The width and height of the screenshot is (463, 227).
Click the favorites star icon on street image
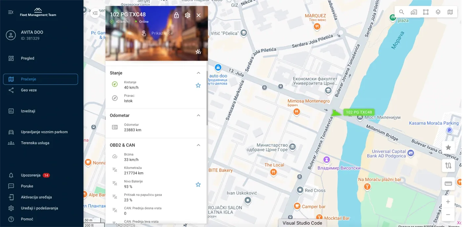(x=198, y=51)
